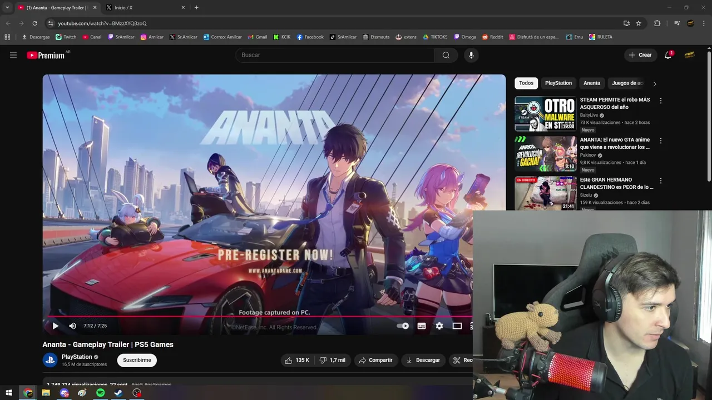
Task: Open the Twitch bookmark
Action: pyautogui.click(x=66, y=37)
